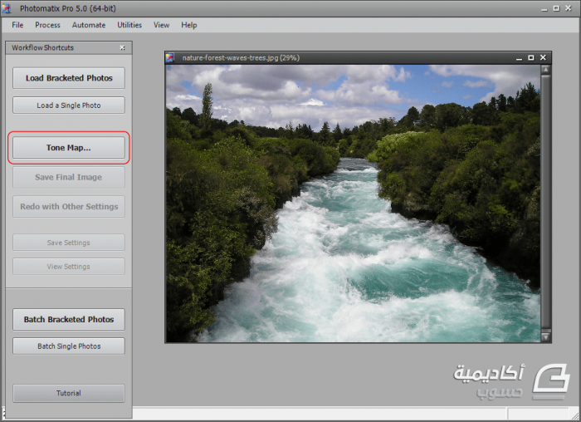The width and height of the screenshot is (581, 422).
Task: Start tone mapping with Tone Map button
Action: [x=69, y=148]
